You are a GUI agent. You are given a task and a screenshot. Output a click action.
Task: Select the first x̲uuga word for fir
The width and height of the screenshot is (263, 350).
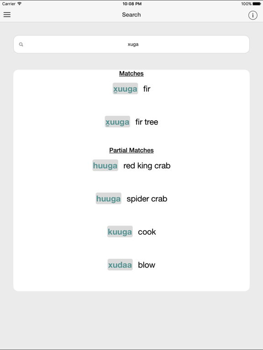(125, 88)
